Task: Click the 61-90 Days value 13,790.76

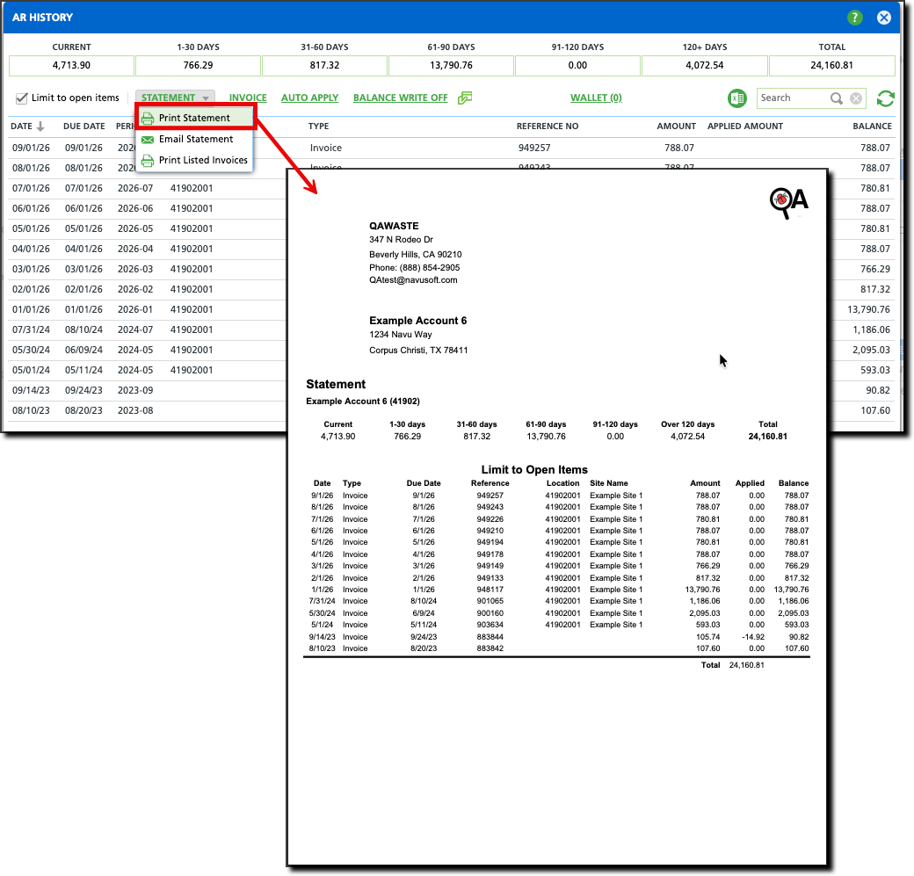Action: [451, 65]
